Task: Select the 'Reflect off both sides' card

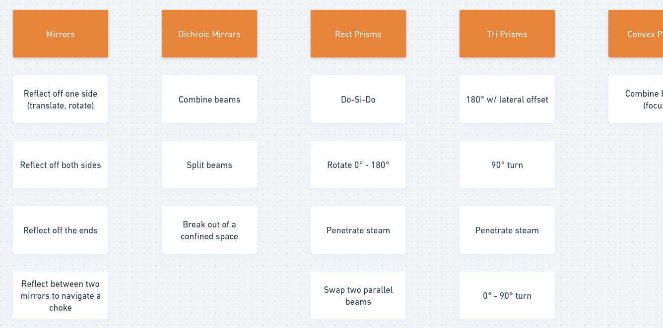Action: coord(61,164)
